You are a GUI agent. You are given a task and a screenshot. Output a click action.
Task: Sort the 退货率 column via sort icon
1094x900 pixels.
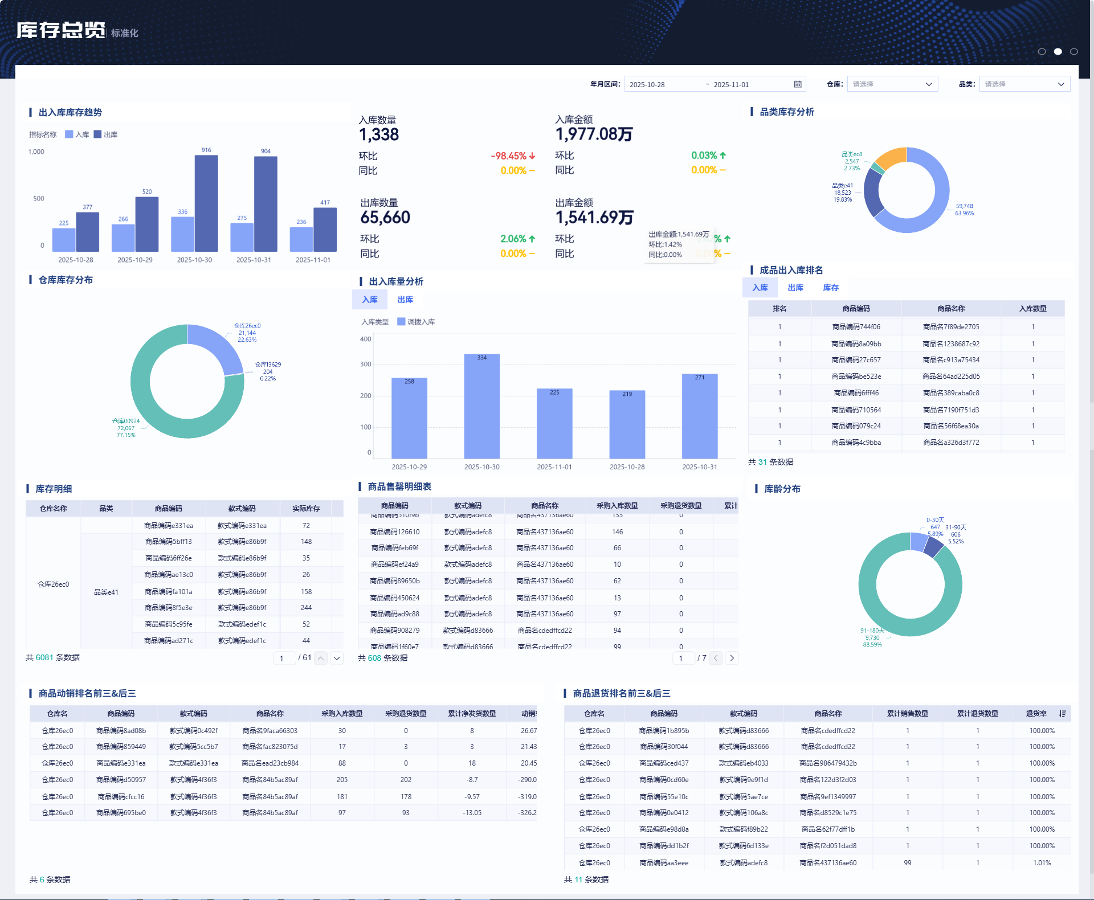click(1063, 714)
